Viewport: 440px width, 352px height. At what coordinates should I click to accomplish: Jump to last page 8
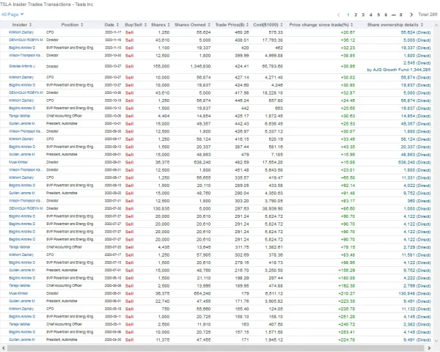pyautogui.click(x=400, y=15)
